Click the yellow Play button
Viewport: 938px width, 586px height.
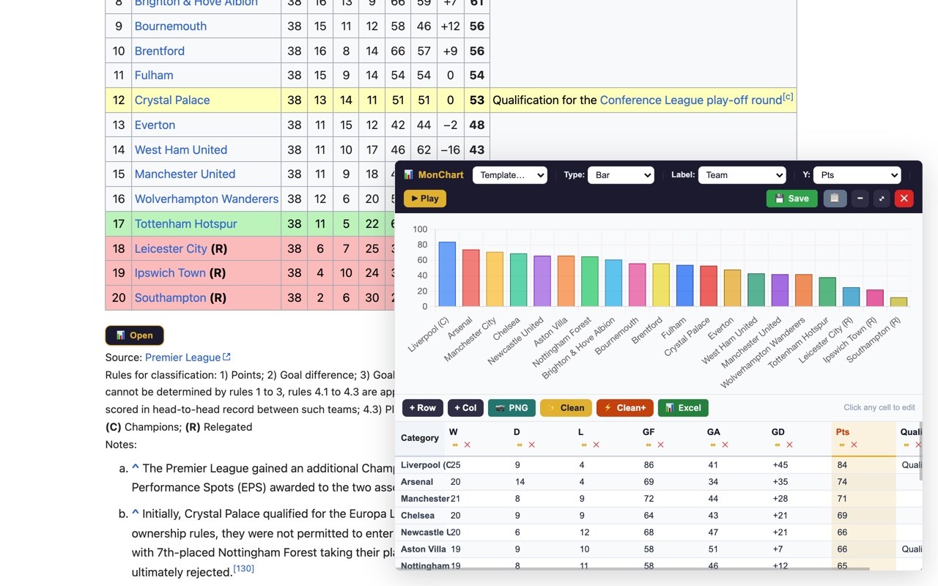point(425,199)
